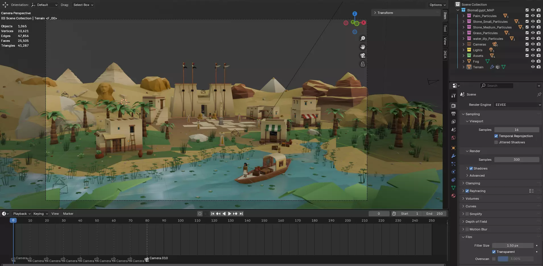
Task: Open the Orientation Default dropdown
Action: pyautogui.click(x=45, y=5)
